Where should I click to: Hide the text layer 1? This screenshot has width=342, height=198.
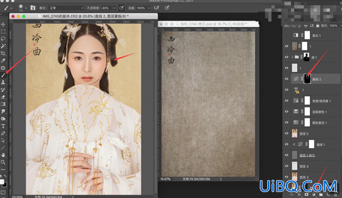[287, 90]
